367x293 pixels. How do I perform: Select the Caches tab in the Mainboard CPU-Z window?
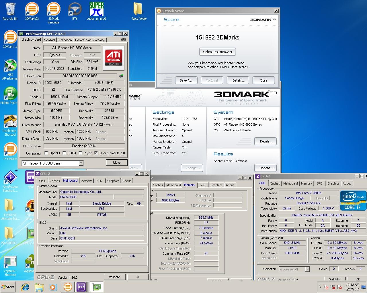click(54, 181)
